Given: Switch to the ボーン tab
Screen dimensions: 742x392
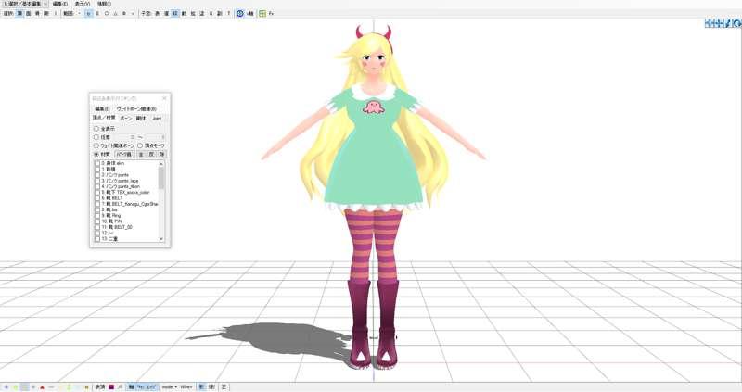Looking at the screenshot, I should [x=126, y=118].
